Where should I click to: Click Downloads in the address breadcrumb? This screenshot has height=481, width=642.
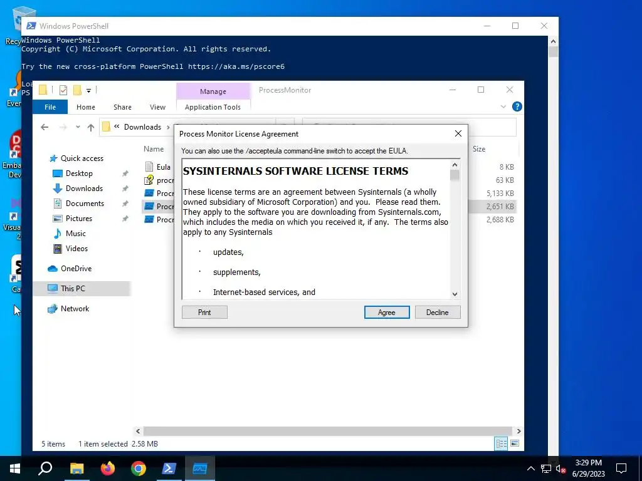[142, 127]
